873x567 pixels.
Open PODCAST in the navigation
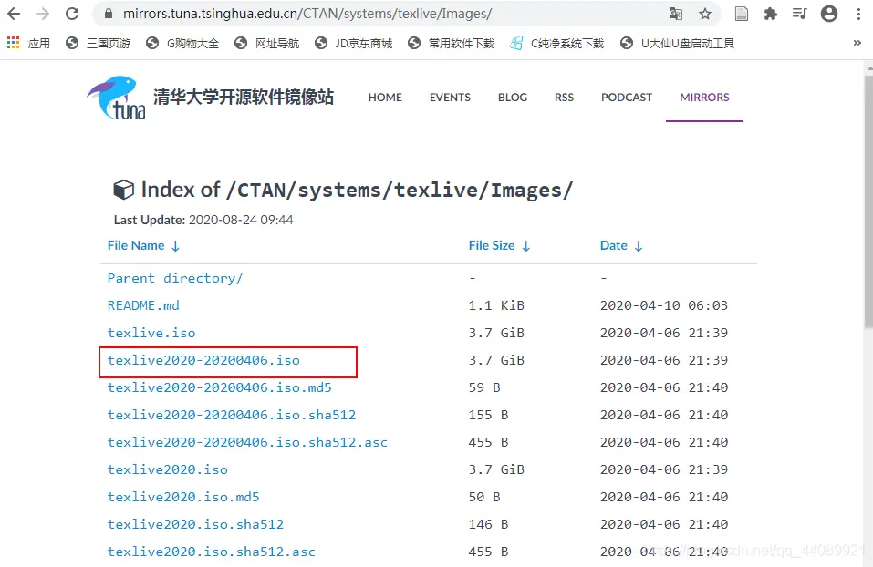pyautogui.click(x=627, y=98)
